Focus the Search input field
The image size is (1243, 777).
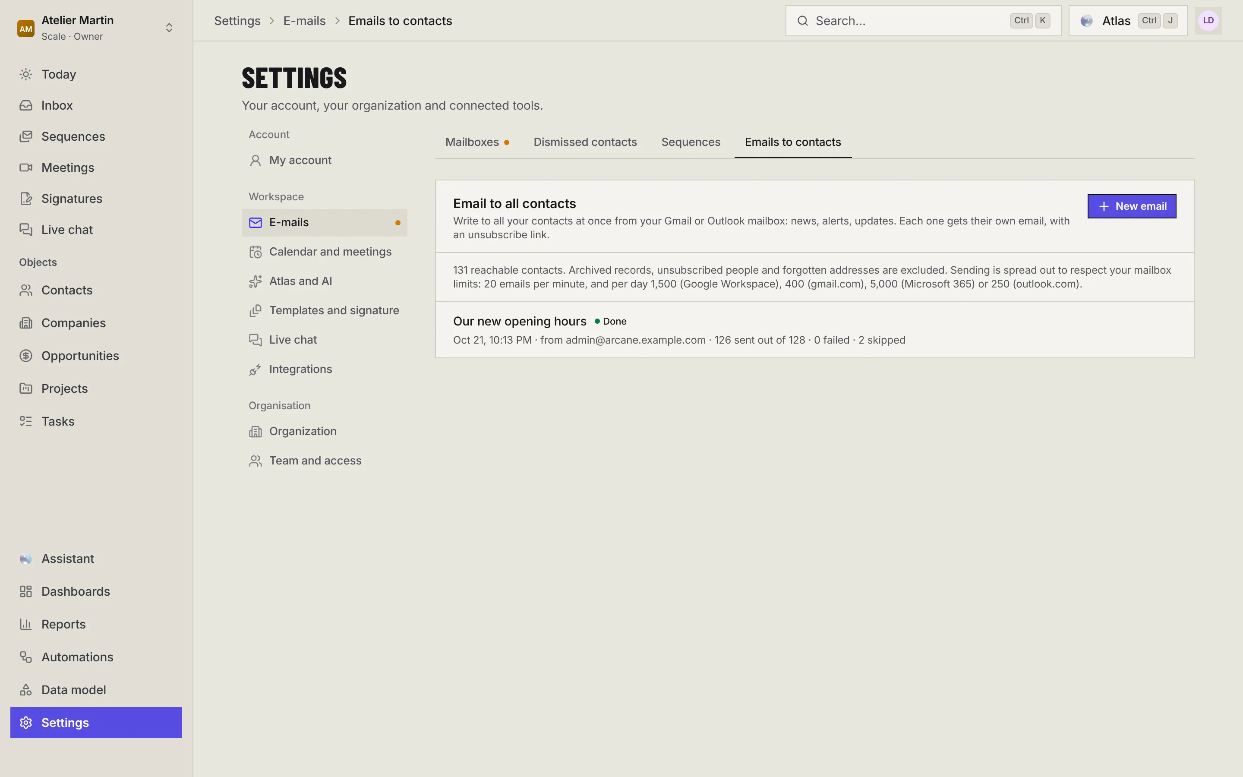tap(923, 21)
